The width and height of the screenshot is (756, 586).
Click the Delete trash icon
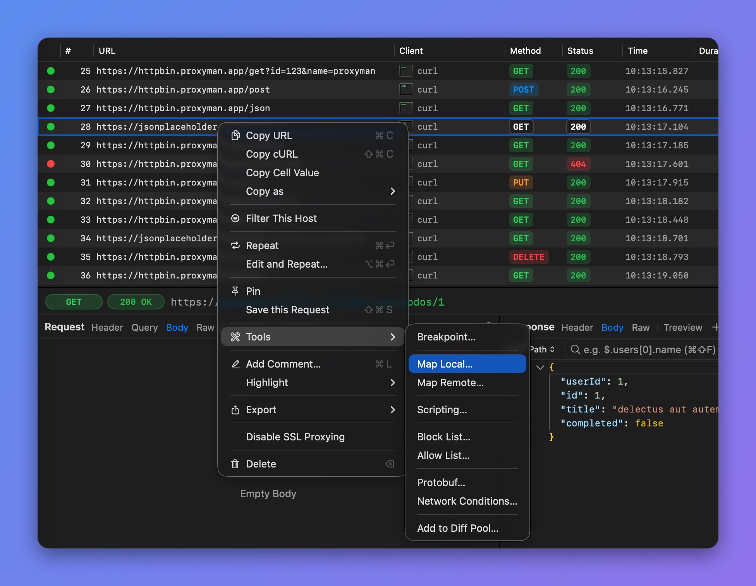pyautogui.click(x=235, y=464)
